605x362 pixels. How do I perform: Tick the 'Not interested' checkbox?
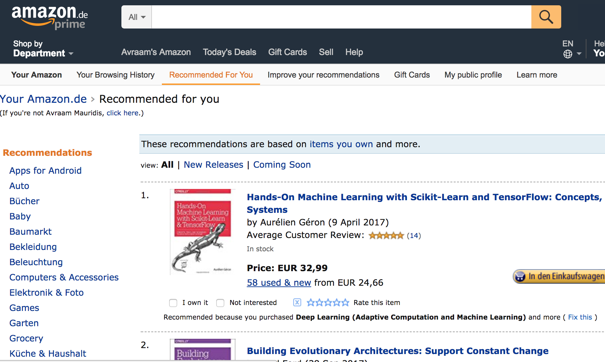(x=220, y=303)
